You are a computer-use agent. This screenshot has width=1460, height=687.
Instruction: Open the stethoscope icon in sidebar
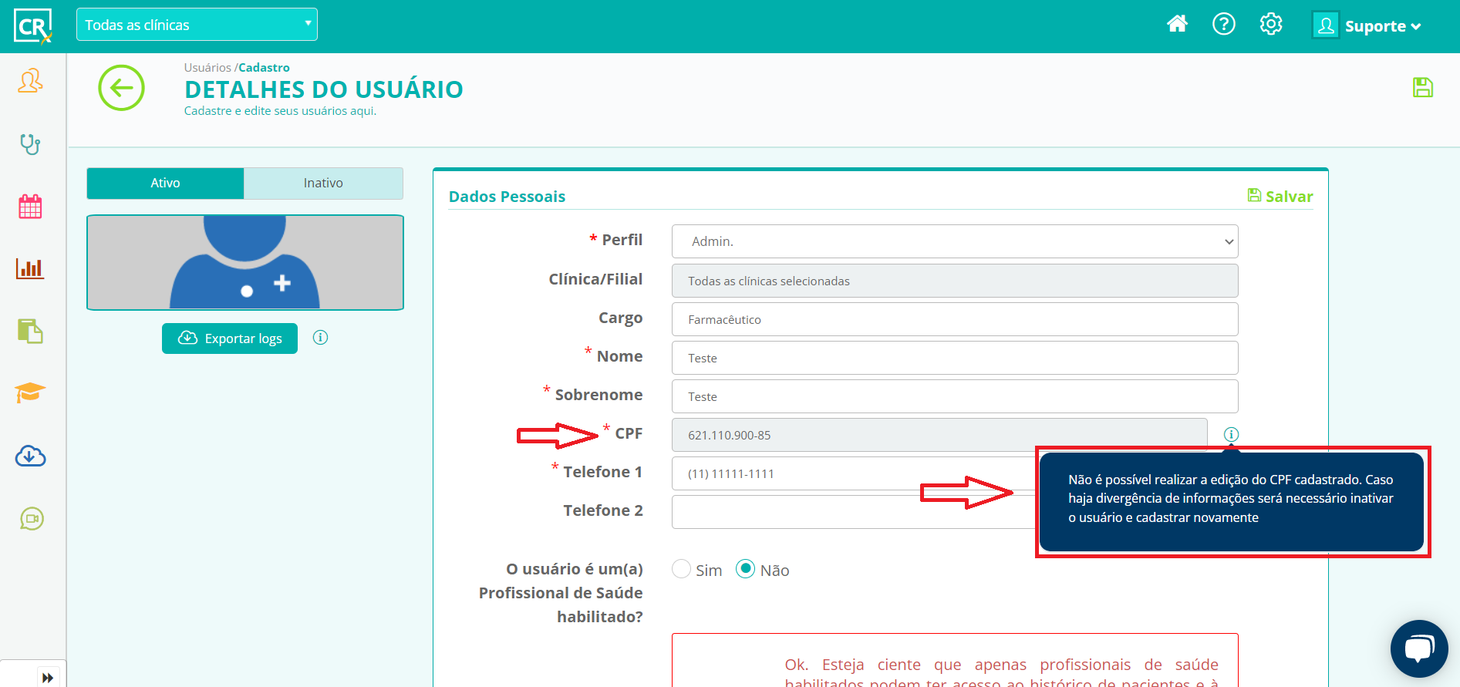[x=30, y=144]
